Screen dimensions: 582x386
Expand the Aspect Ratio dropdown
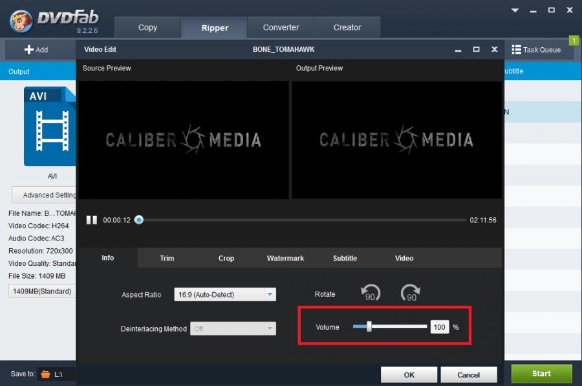pos(270,295)
